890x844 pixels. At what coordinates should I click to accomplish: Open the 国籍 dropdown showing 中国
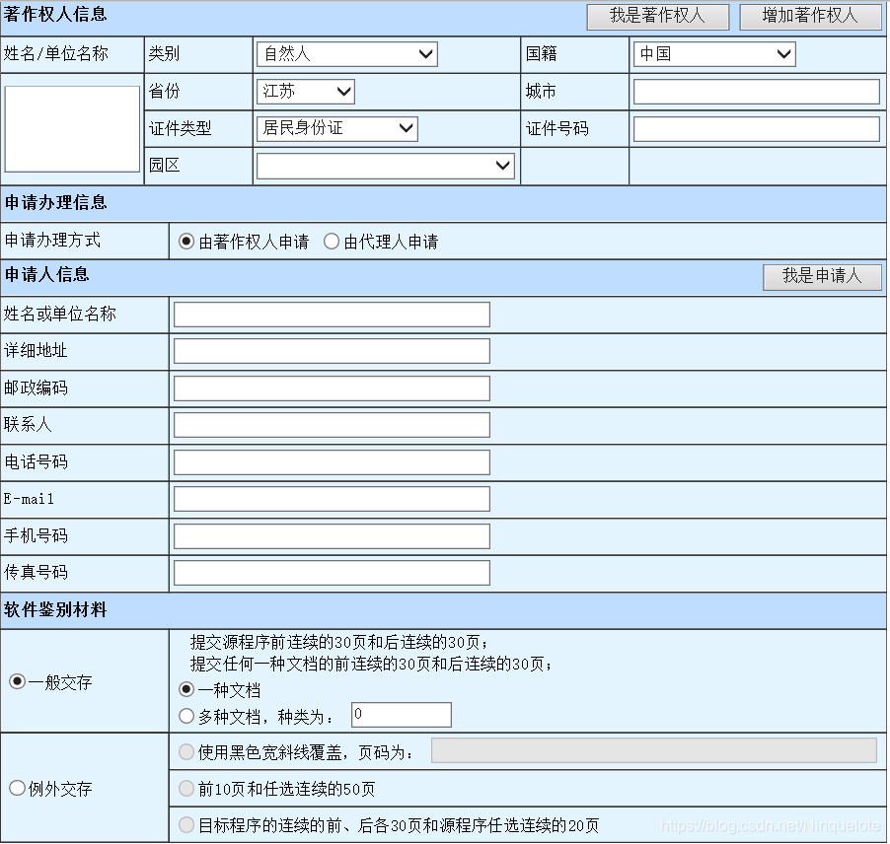[713, 54]
